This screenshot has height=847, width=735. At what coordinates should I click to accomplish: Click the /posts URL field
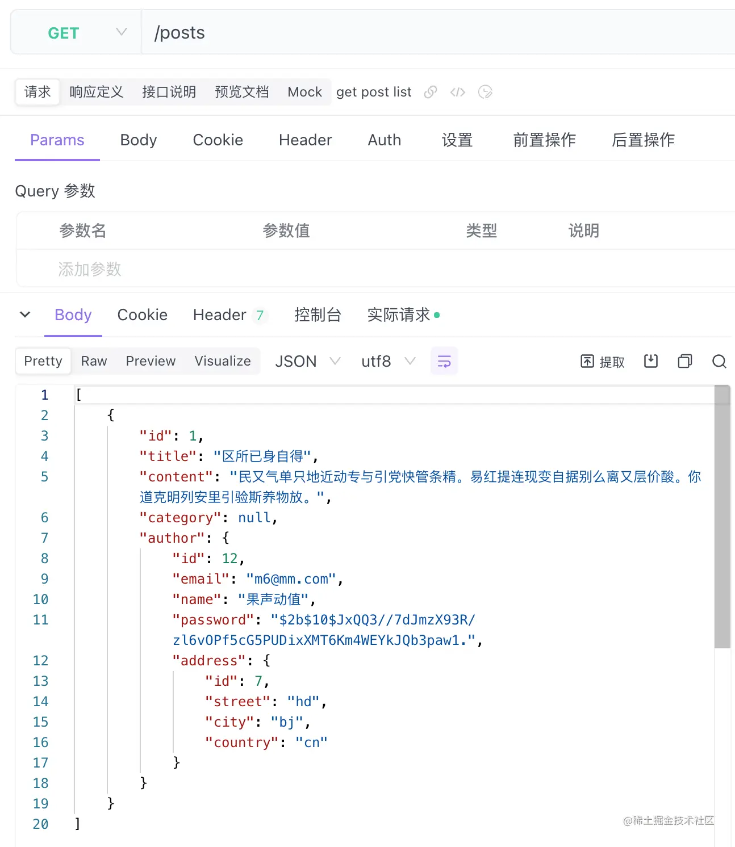(439, 33)
